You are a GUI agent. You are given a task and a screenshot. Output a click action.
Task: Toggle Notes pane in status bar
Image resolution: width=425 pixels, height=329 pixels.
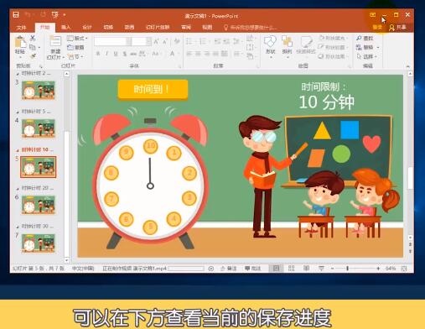[229, 269]
